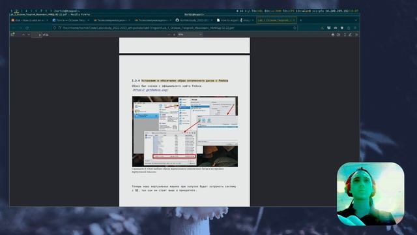The image size is (417, 235).
Task: Click the VirtualBox screenshot image in the PDF
Action: 185,131
